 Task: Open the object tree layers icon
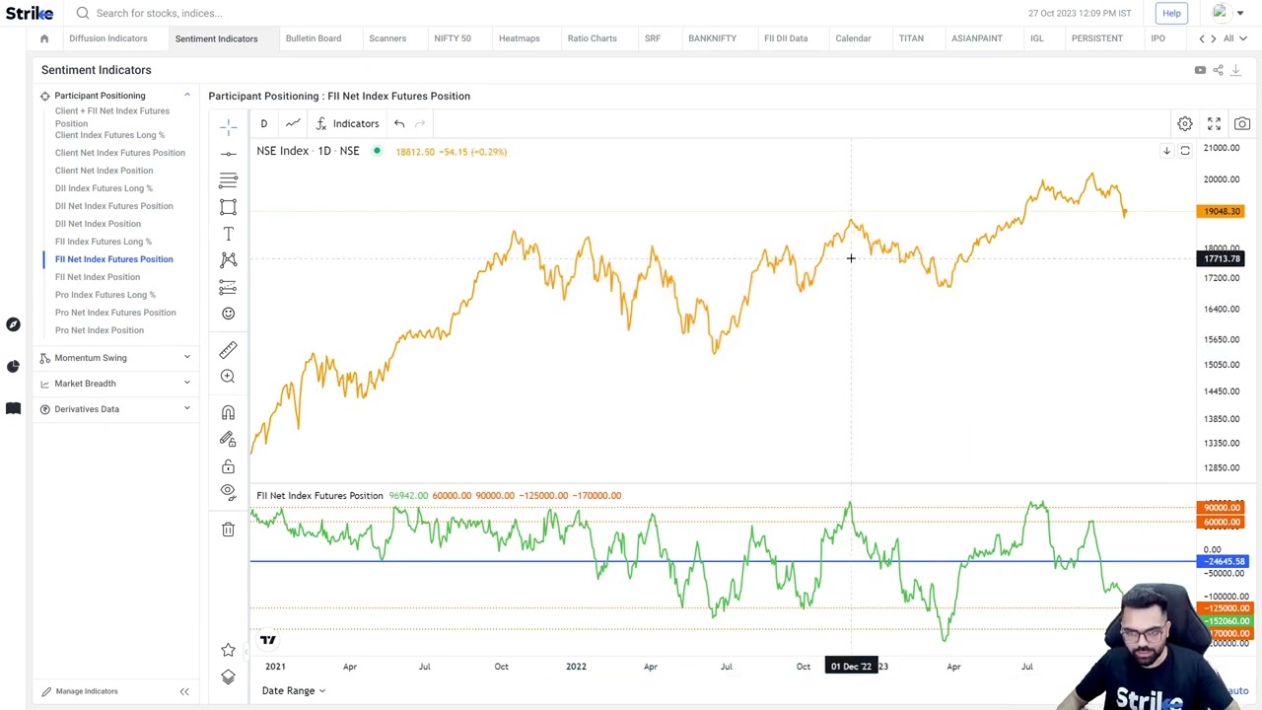point(228,676)
